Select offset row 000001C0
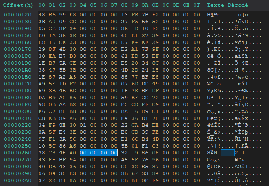The height and width of the screenshot is (186, 269). pyautogui.click(x=18, y=84)
